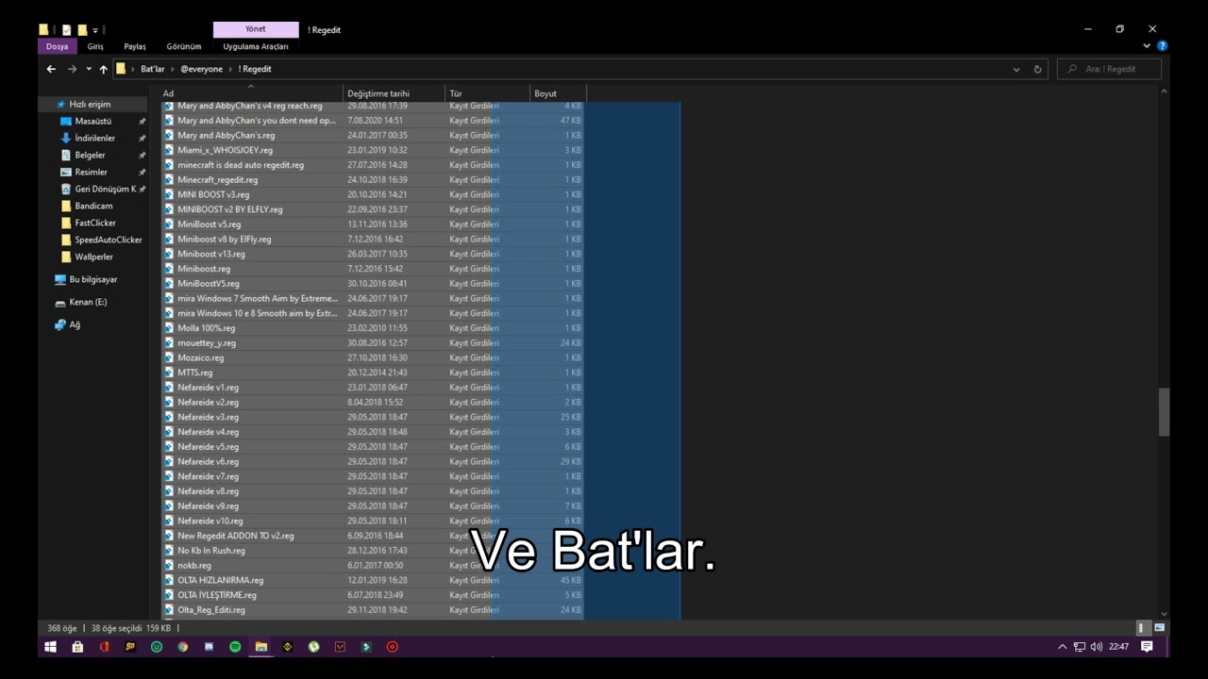The height and width of the screenshot is (679, 1208).
Task: Open the Dosya tab
Action: 57,46
